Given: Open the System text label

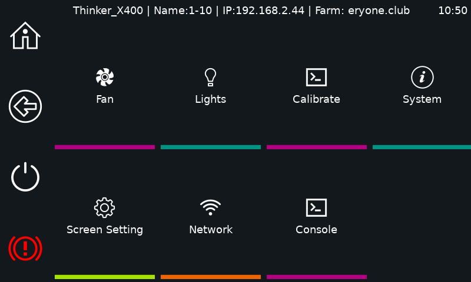Looking at the screenshot, I should [x=422, y=99].
